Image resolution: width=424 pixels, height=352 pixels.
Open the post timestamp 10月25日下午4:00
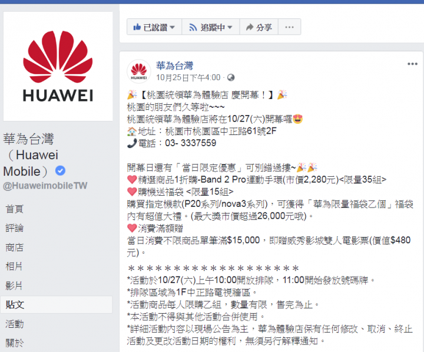coord(188,78)
